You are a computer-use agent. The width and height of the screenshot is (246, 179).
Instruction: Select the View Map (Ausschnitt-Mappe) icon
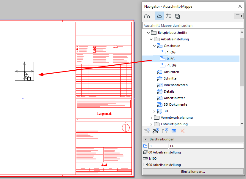pos(159,16)
